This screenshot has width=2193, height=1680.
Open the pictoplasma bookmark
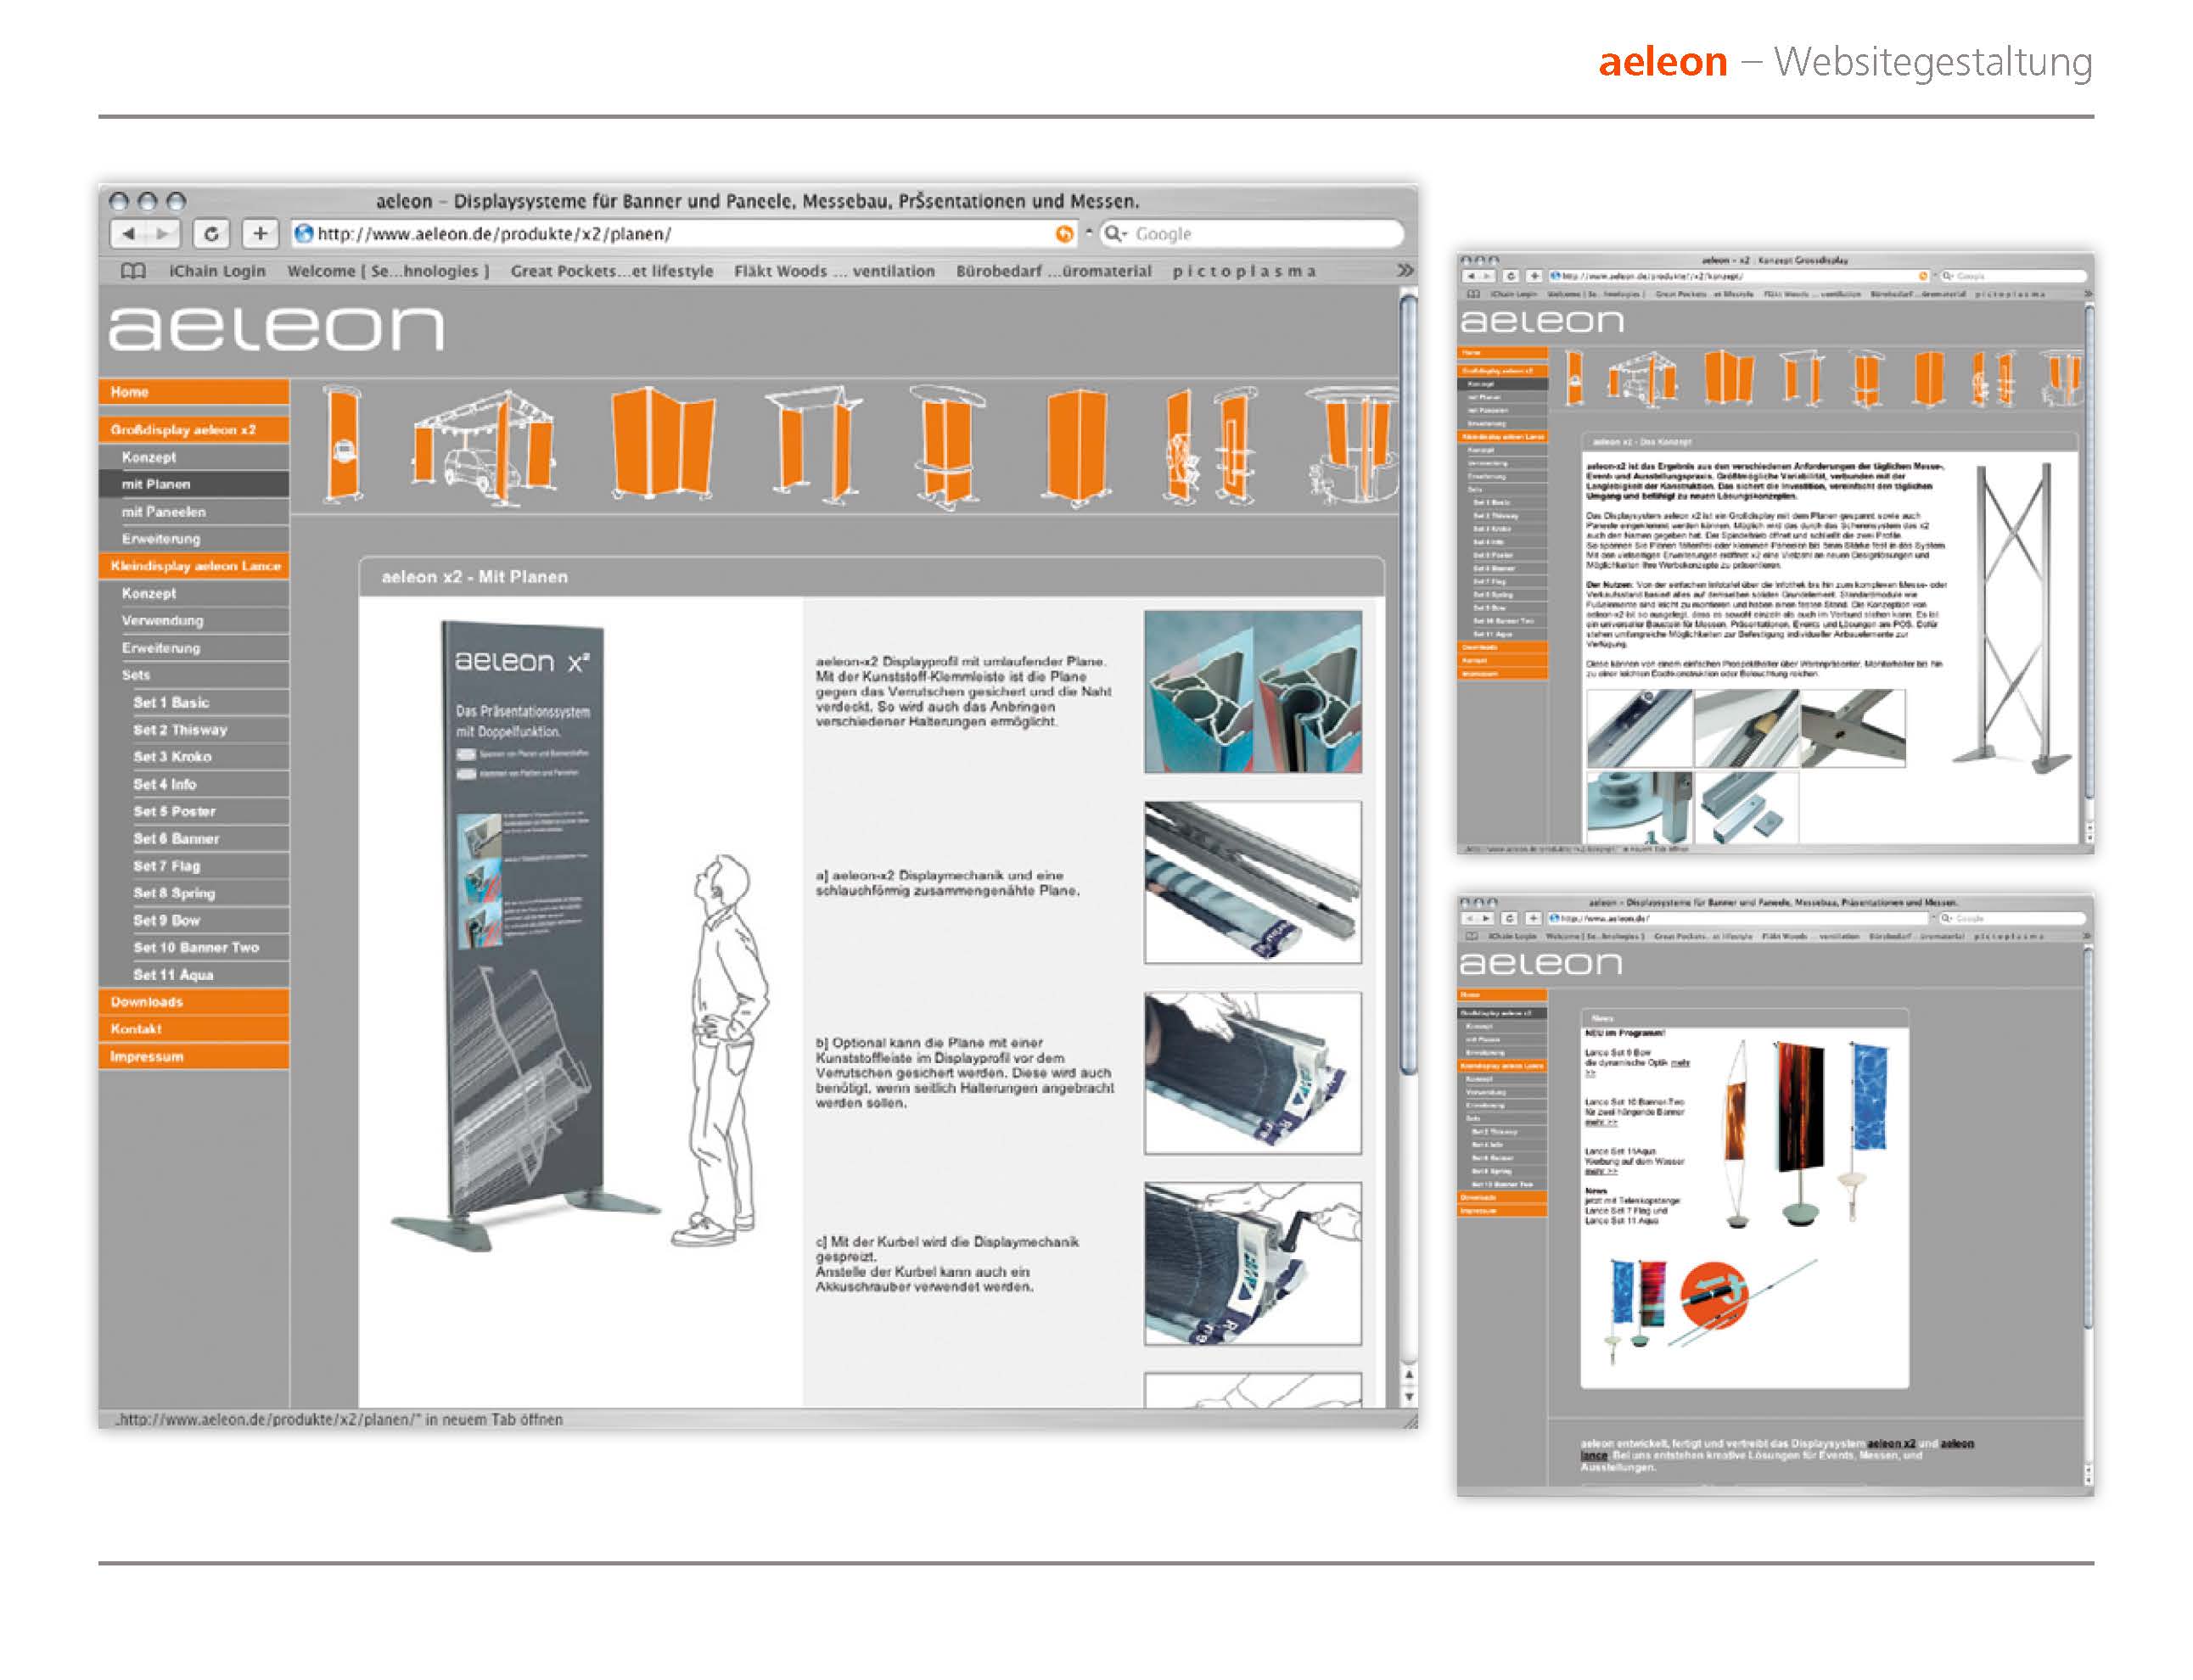(x=1244, y=271)
